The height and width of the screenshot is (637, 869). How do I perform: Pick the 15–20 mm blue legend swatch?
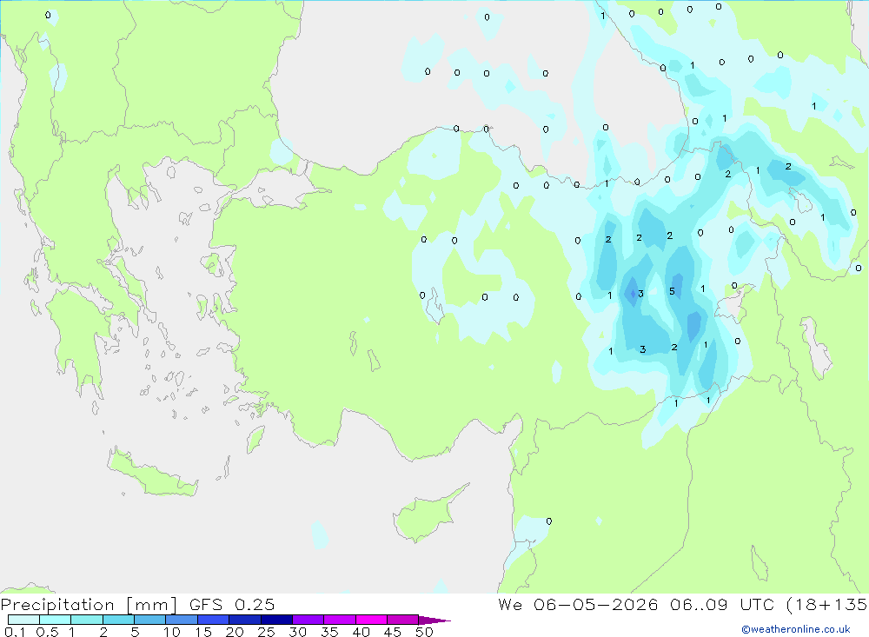point(214,620)
